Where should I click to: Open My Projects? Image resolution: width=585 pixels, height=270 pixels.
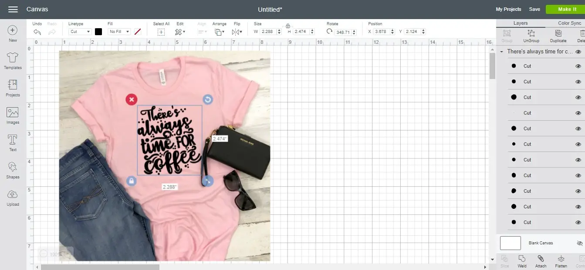pyautogui.click(x=508, y=9)
